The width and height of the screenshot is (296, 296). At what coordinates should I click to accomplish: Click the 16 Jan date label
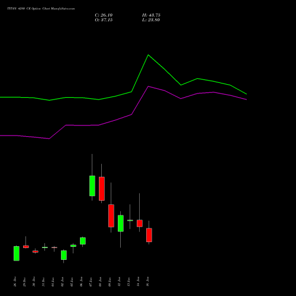[148, 282]
